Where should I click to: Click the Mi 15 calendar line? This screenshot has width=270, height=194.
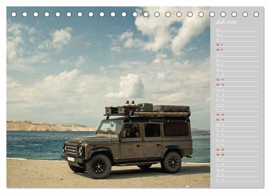(236, 100)
